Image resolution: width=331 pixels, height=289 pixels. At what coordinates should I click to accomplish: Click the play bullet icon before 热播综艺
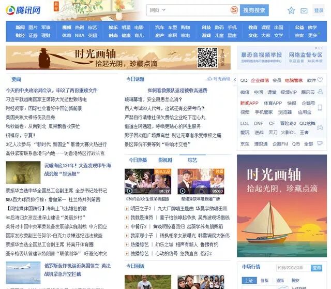pyautogui.click(x=127, y=244)
